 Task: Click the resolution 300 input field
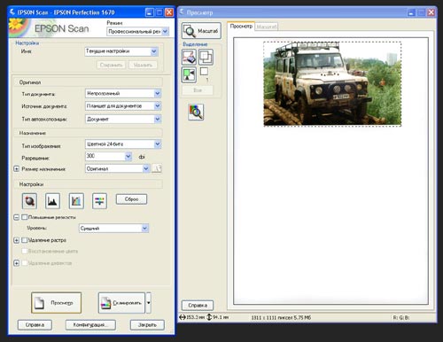tap(105, 156)
